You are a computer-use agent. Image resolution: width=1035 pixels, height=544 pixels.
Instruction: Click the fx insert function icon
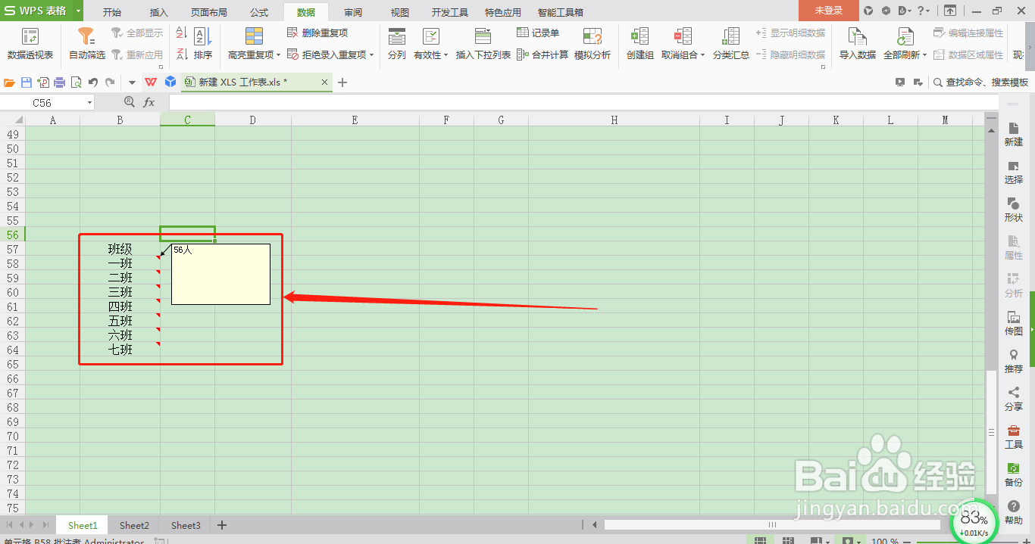[x=149, y=102]
